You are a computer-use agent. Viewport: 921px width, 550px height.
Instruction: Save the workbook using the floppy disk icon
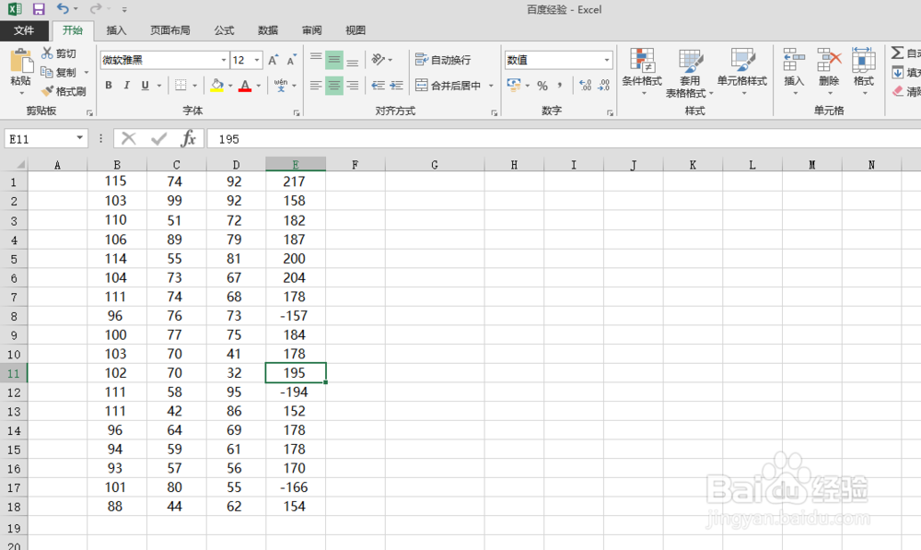[39, 9]
